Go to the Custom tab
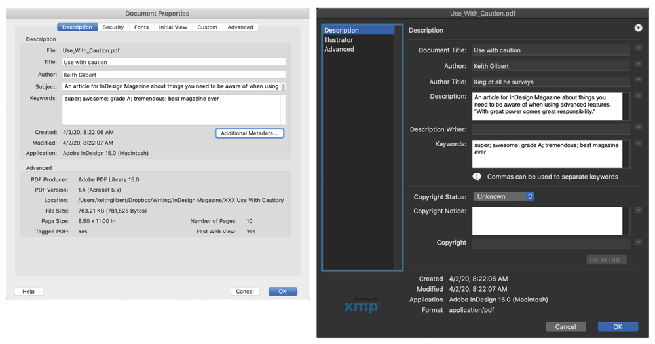655x344 pixels. click(x=207, y=27)
